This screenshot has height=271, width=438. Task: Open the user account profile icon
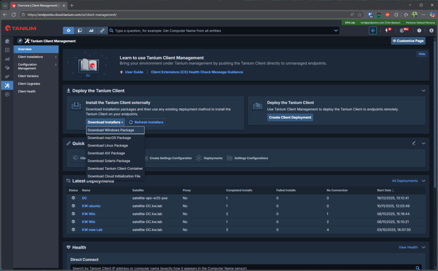click(x=431, y=31)
